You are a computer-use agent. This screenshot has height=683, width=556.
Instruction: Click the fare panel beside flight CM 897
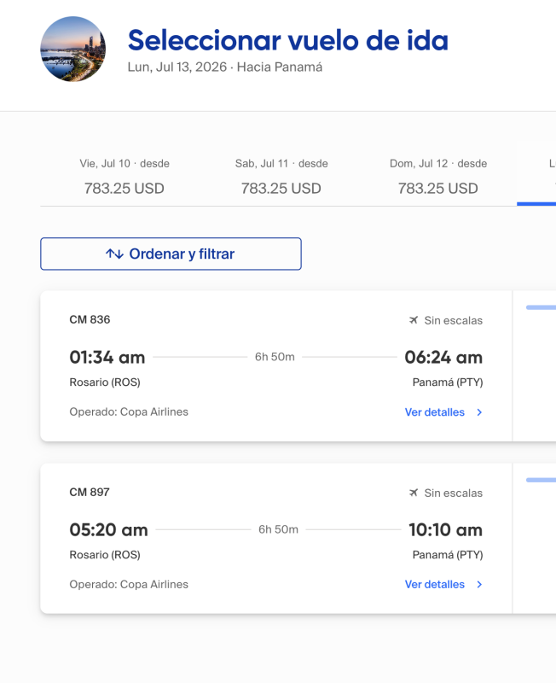535,539
